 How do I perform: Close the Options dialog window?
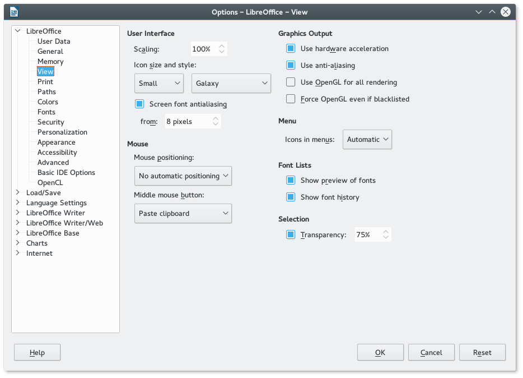tap(506, 12)
